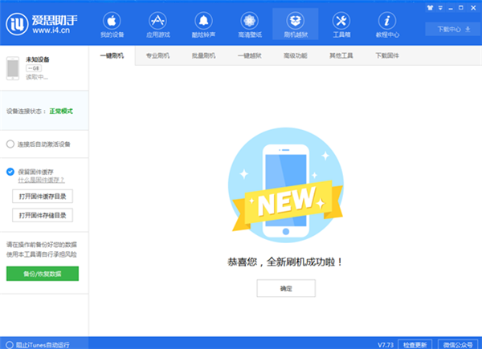Uncheck 保留固件缓存 checkbox
Screen dimensions: 482x349
pyautogui.click(x=10, y=171)
